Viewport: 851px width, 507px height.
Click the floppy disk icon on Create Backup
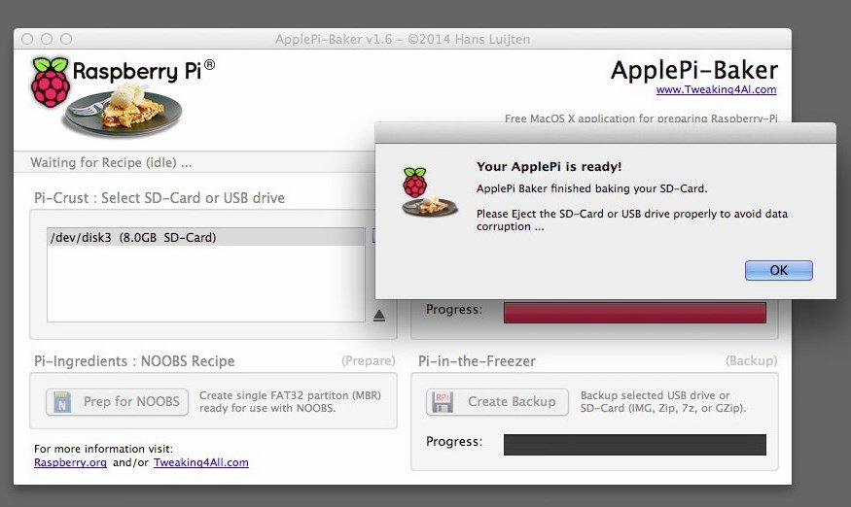coord(443,402)
